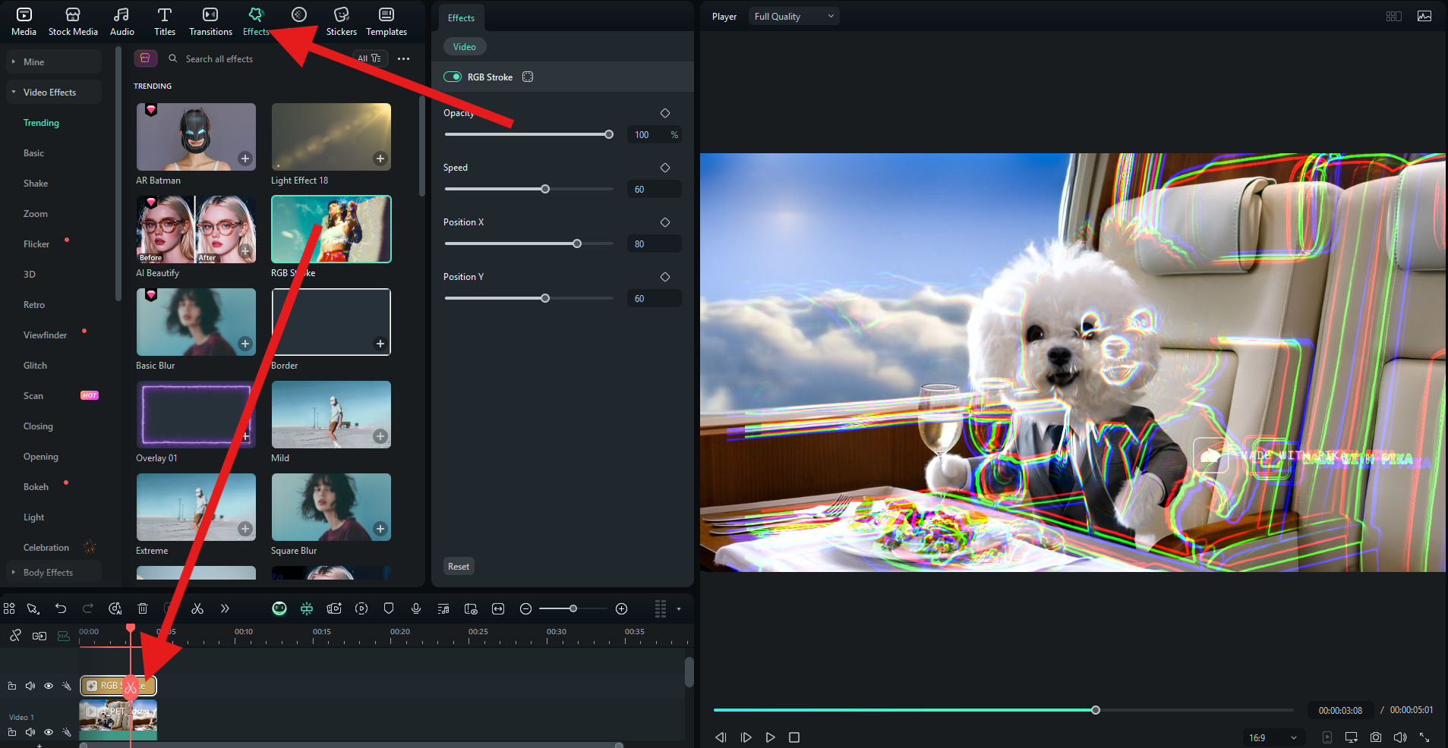Select the RGB Stroke effect thumbnail

pos(331,229)
